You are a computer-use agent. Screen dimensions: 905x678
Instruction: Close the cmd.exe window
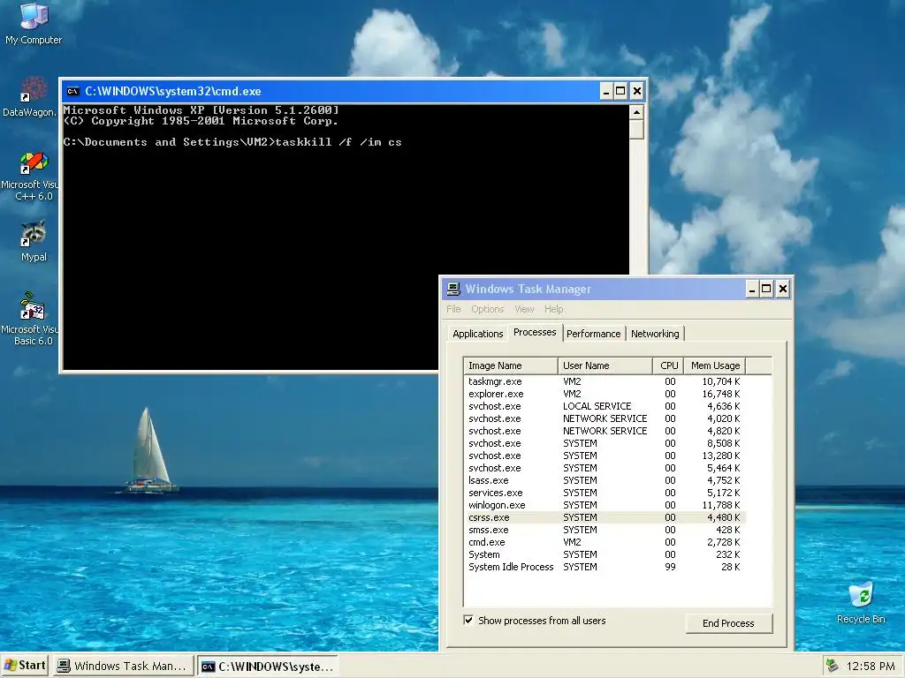point(636,91)
